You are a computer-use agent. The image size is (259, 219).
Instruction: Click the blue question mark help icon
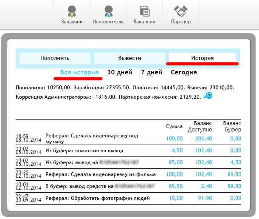tap(208, 96)
